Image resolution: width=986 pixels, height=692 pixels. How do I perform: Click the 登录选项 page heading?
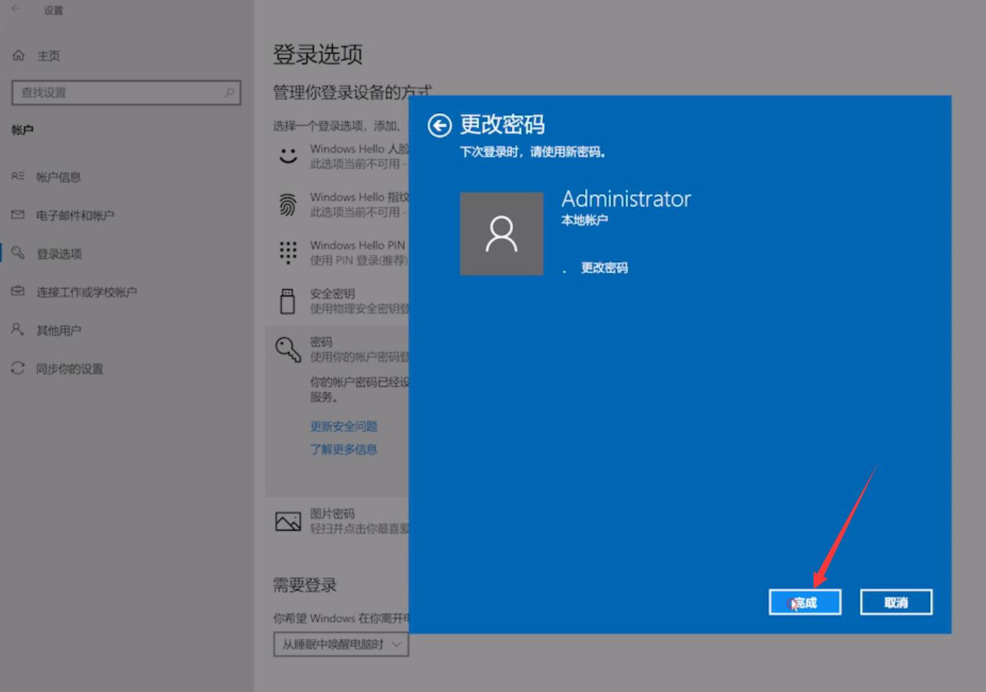click(x=317, y=54)
